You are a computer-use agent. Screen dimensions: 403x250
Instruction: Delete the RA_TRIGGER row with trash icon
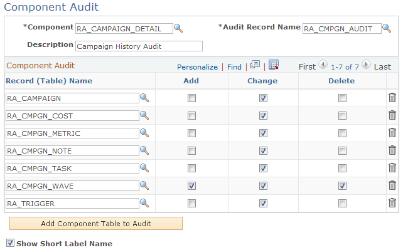(392, 203)
